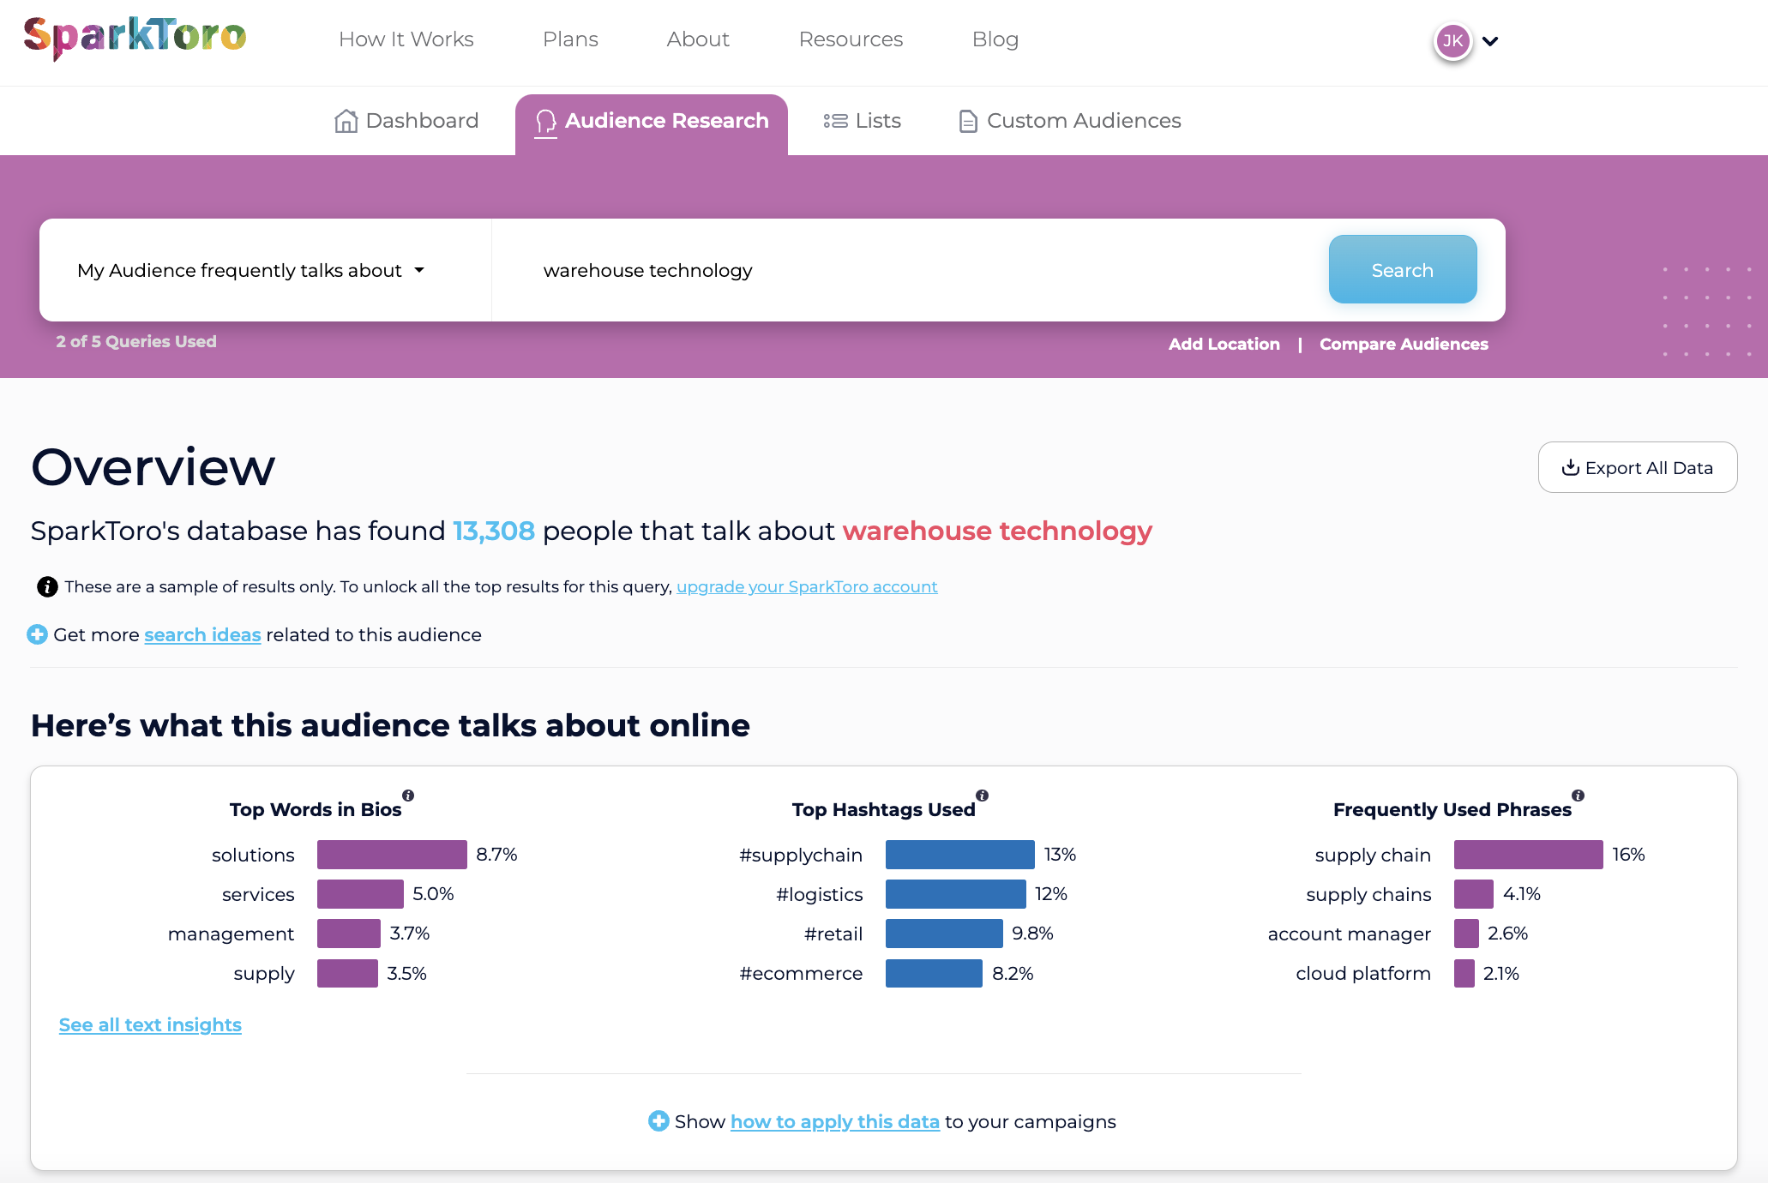Click the 'account manager' phrase
This screenshot has height=1183, width=1768.
1350,934
